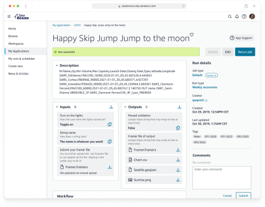Open notifications bell icon
Screen dimensions: 265x207
coord(237,16)
